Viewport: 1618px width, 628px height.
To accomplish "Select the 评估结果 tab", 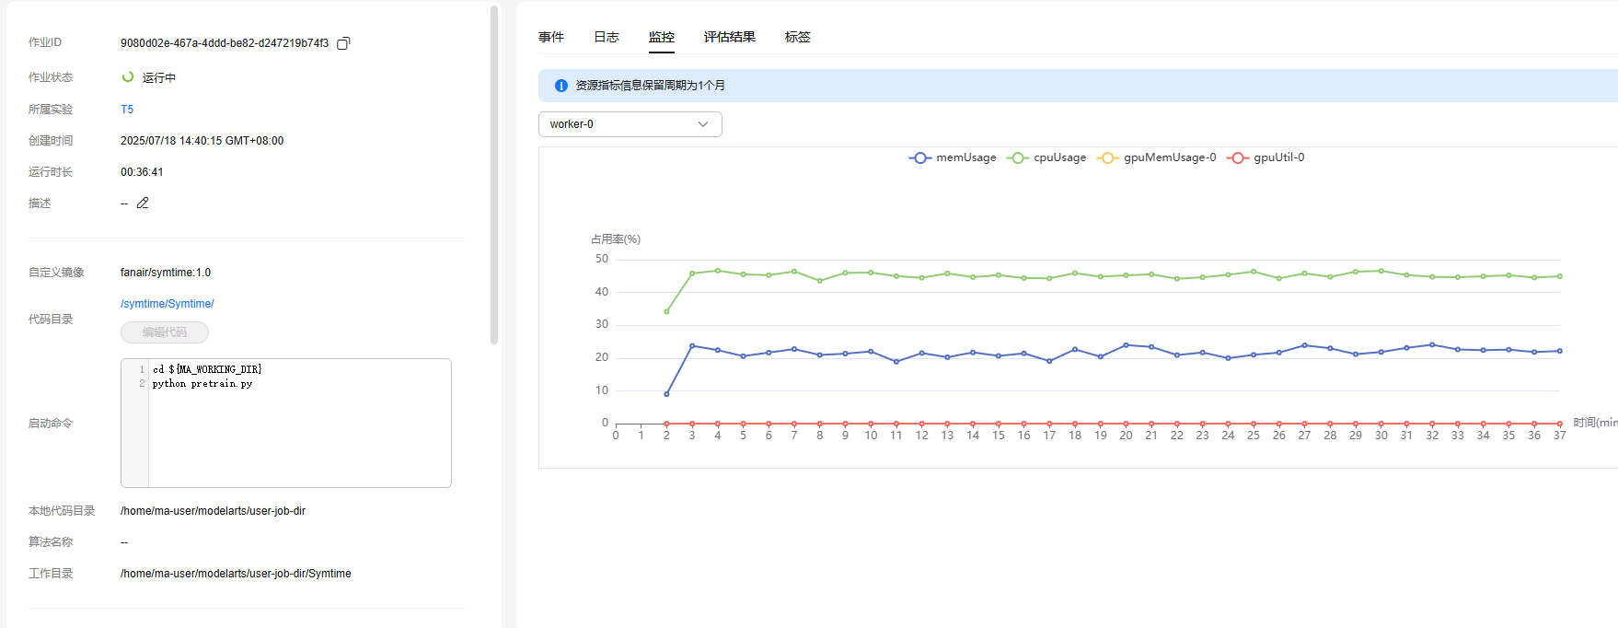I will coord(729,37).
